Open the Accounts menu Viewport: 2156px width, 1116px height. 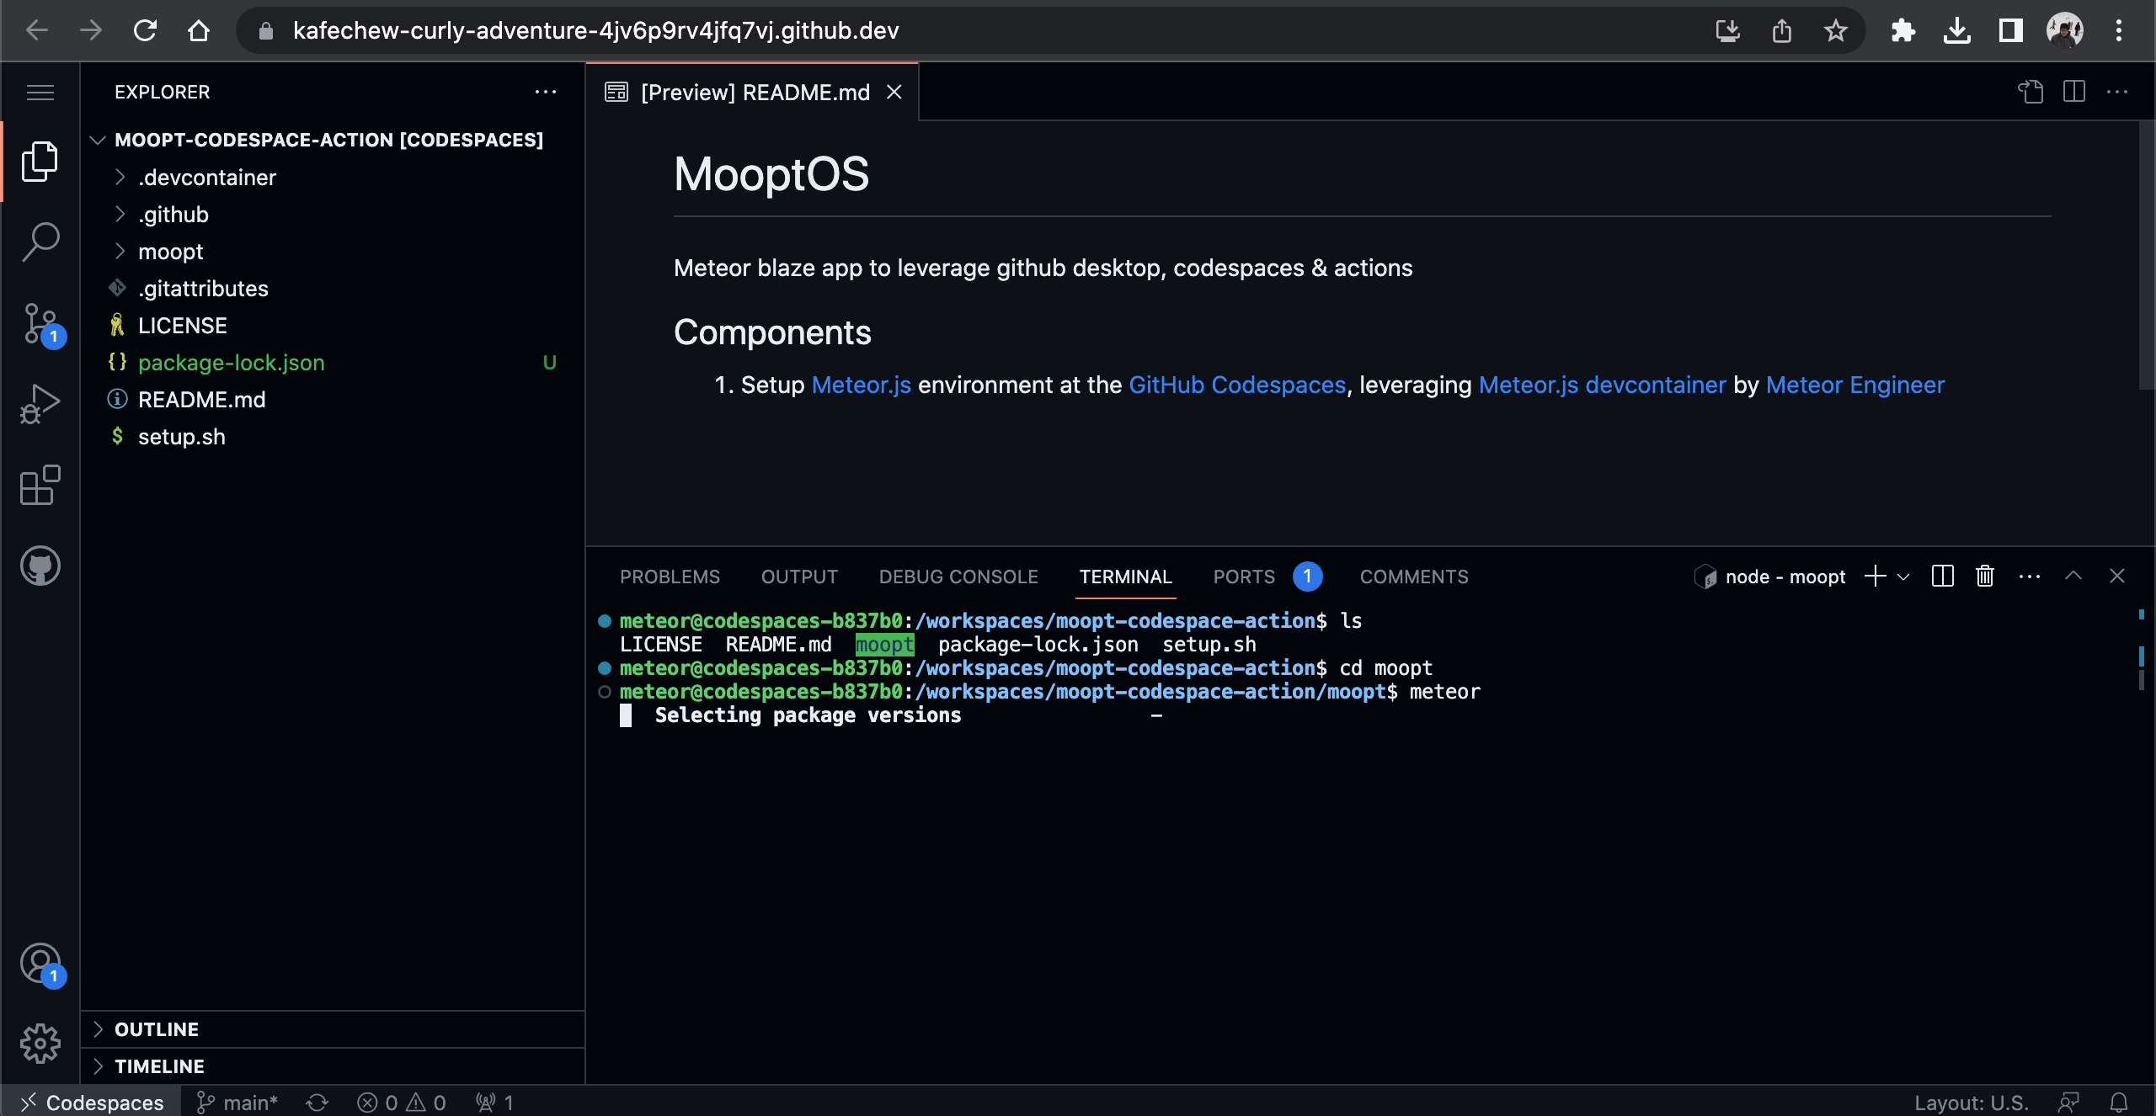[40, 964]
